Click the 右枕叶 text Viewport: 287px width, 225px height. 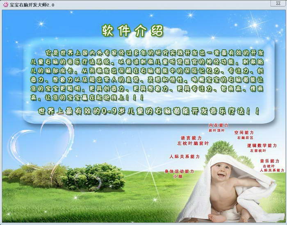[269, 166]
